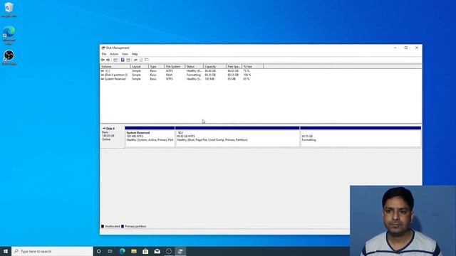Open the View menu
The image size is (456, 256).
(x=125, y=54)
